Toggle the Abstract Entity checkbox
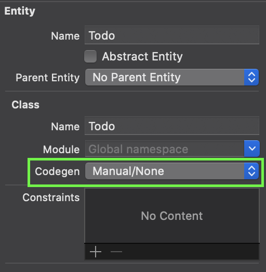 90,56
